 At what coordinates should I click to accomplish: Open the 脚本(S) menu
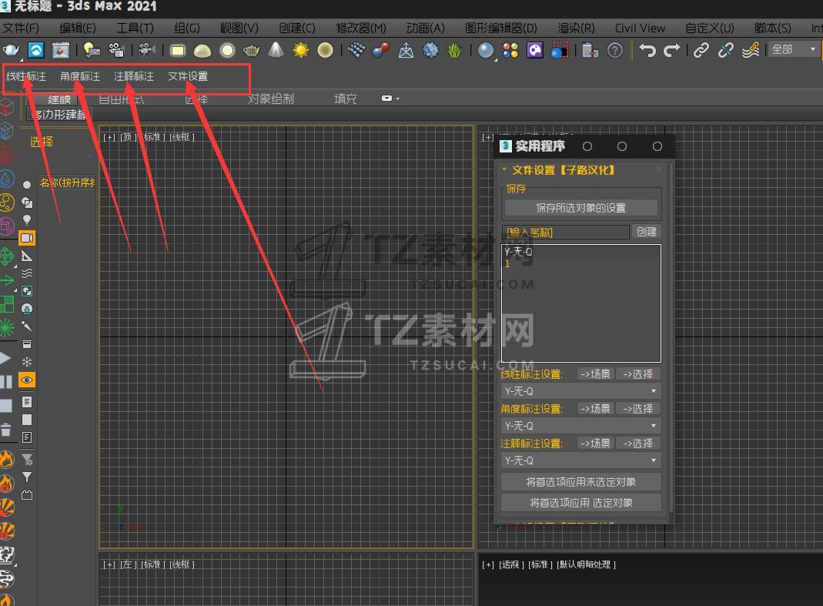click(772, 28)
